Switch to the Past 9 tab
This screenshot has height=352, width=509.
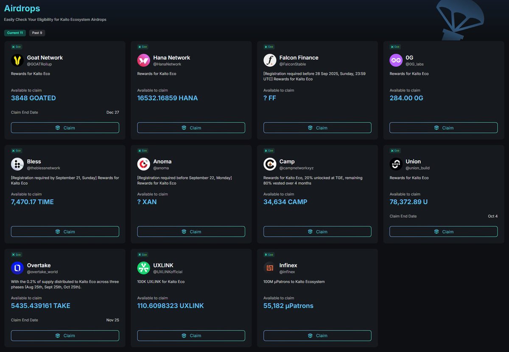(x=37, y=33)
